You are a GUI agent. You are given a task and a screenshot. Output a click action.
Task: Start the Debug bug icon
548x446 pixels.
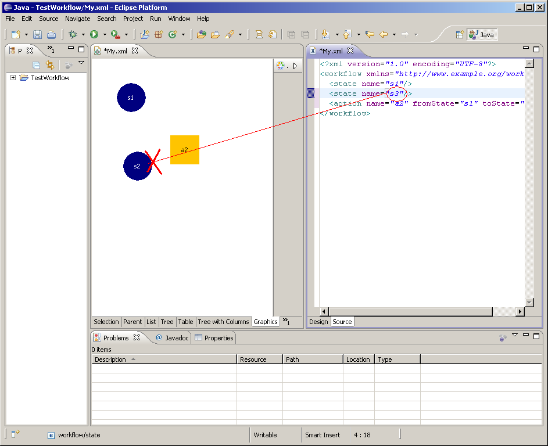coord(73,35)
